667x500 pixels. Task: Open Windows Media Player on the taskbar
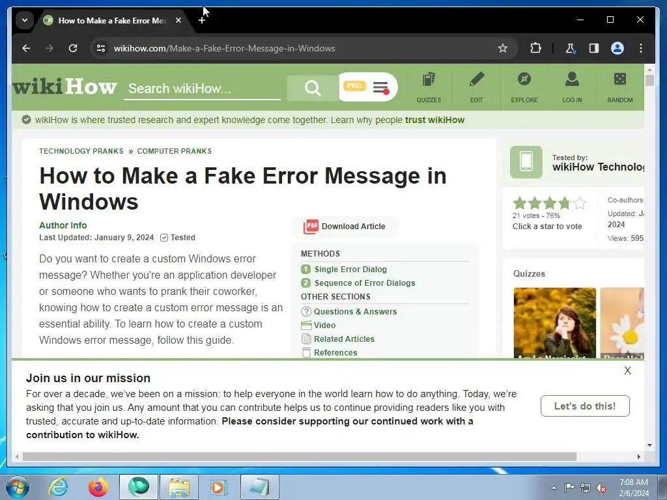click(219, 487)
